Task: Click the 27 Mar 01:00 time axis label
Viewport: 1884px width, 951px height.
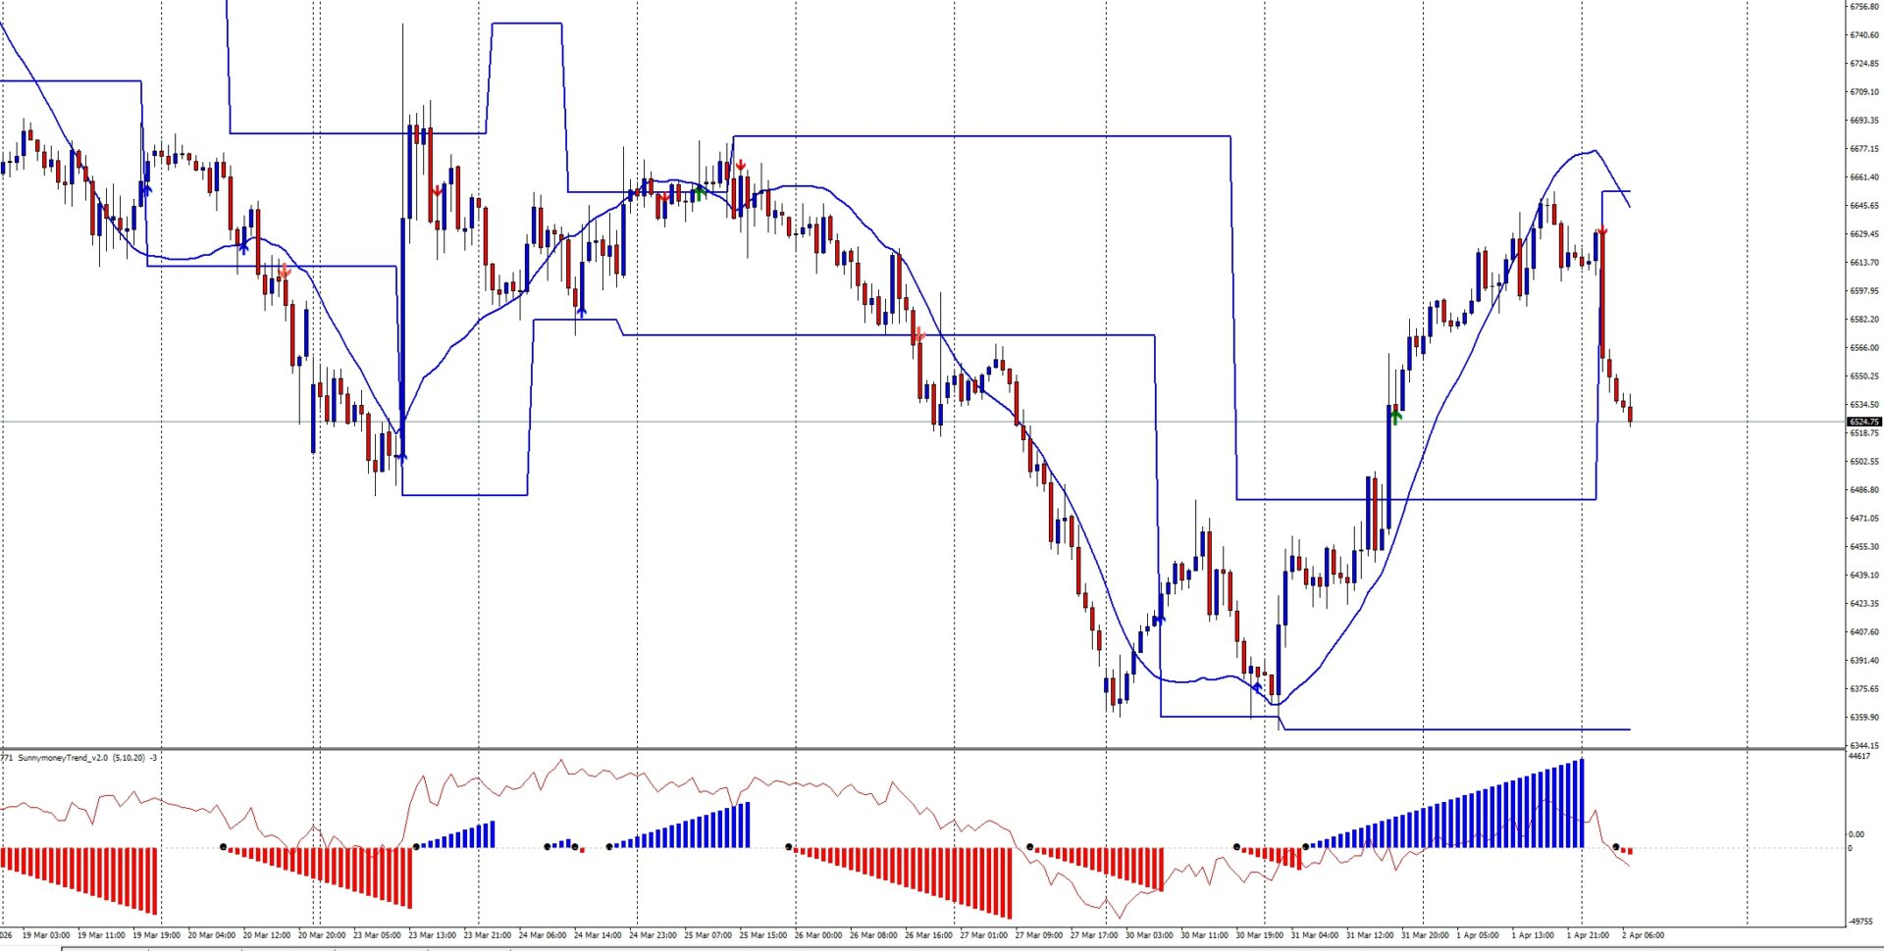Action: point(983,935)
